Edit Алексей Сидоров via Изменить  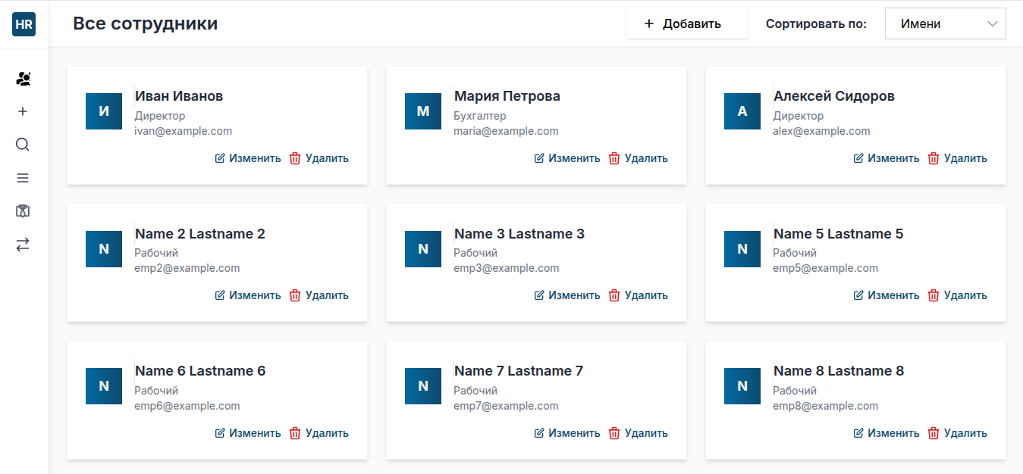pos(886,158)
